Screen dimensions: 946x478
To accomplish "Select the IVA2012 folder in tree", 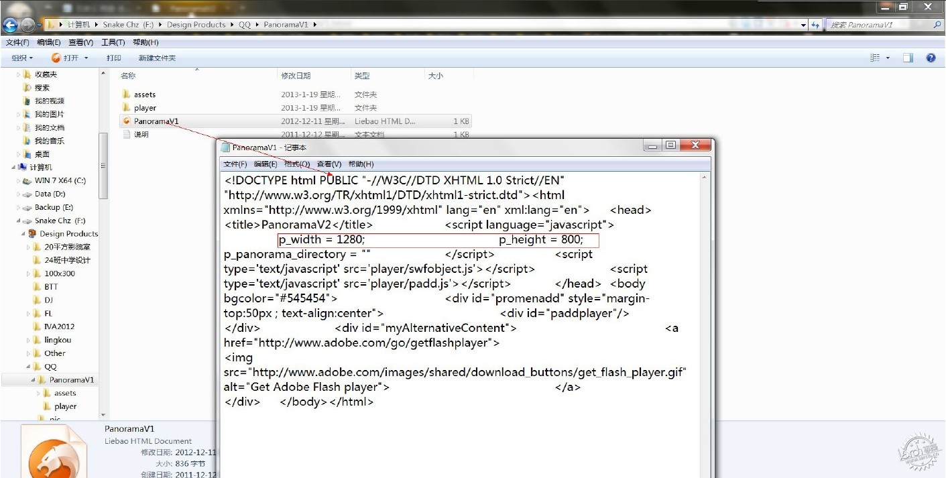I will click(x=59, y=327).
